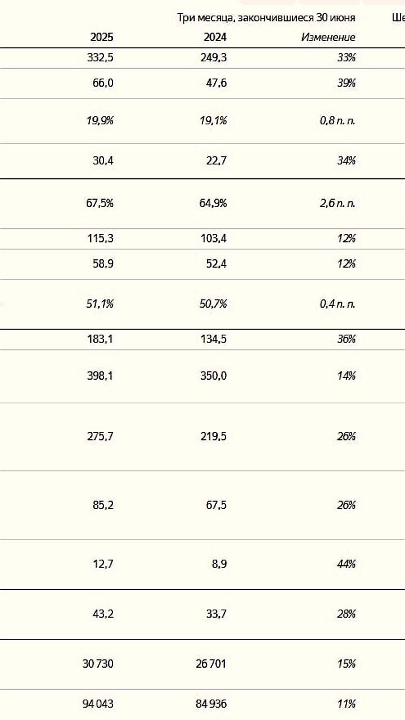Click the 43,2 value cell
Screen dimensions: 405x720
pos(103,614)
